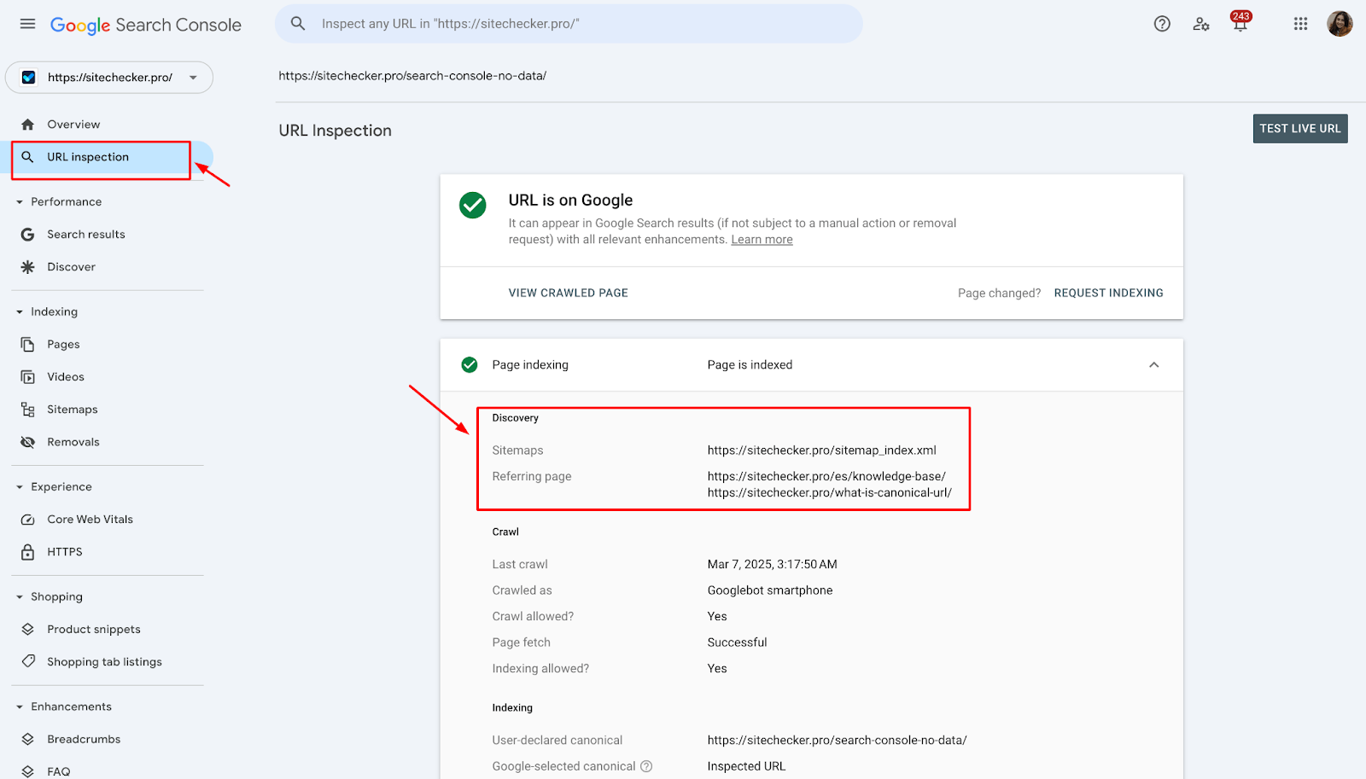Screen dimensions: 1366x779
Task: Collapse the Experience section
Action: [x=20, y=486]
